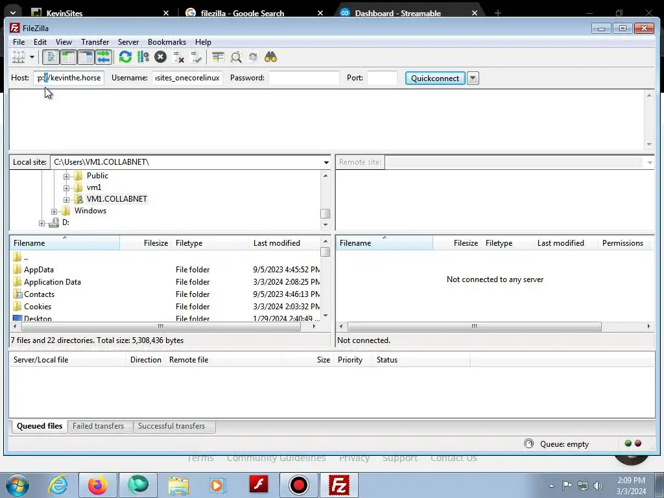This screenshot has height=498, width=664.
Task: Toggle processing of transfer queue
Action: click(143, 57)
